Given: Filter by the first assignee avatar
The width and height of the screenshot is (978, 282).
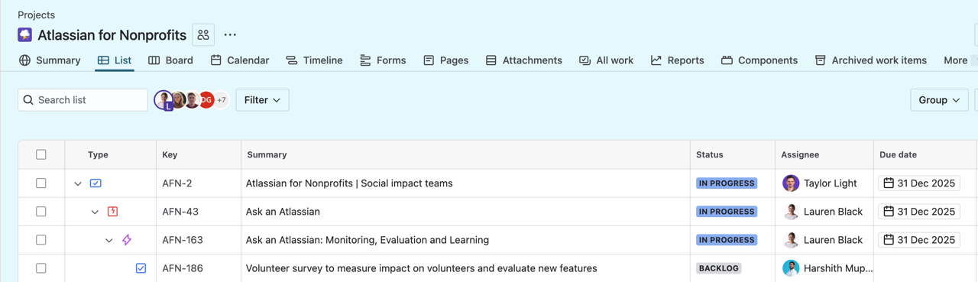Looking at the screenshot, I should (164, 99).
